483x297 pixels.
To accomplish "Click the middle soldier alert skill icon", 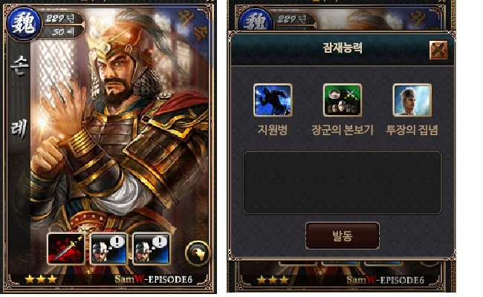I will pyautogui.click(x=108, y=249).
